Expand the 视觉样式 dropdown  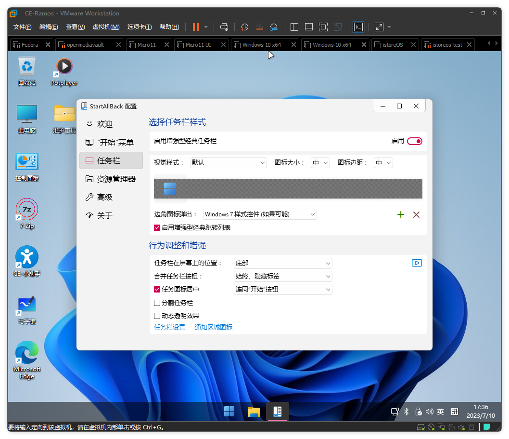tap(228, 163)
